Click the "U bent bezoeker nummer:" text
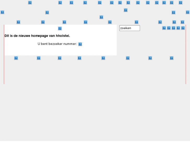Viewport: 190px width, 142px height. click(x=57, y=44)
